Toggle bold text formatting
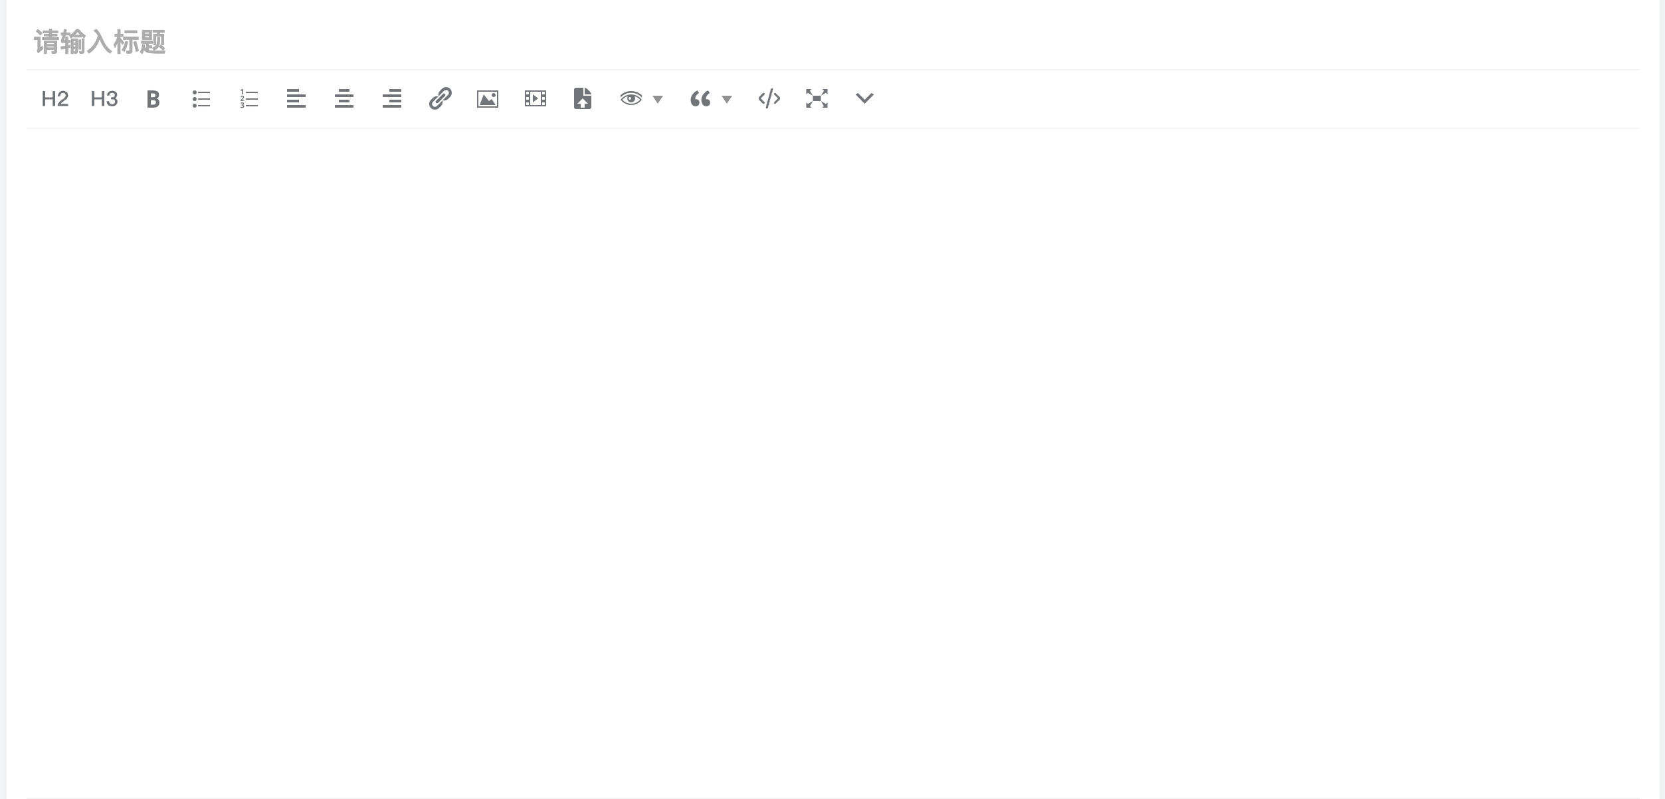Image resolution: width=1665 pixels, height=799 pixels. (x=153, y=99)
